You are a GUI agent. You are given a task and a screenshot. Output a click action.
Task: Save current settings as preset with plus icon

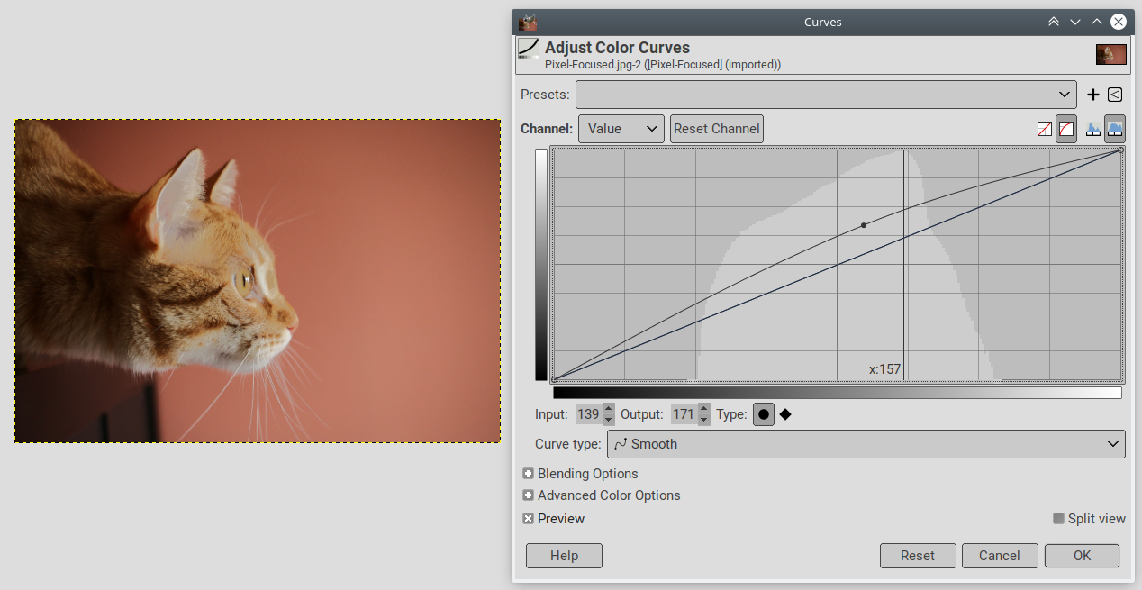tap(1093, 95)
